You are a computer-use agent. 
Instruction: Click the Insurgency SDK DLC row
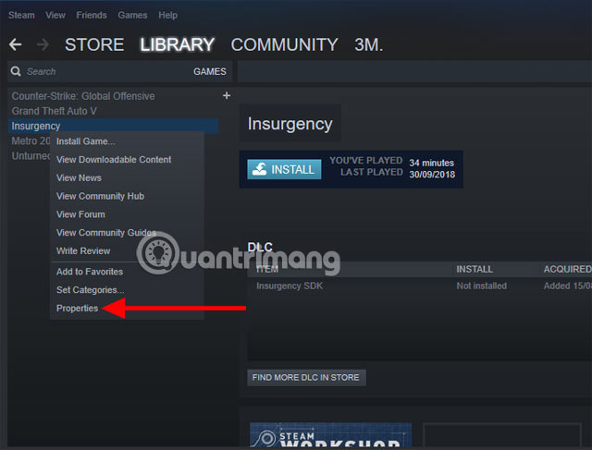pos(419,286)
